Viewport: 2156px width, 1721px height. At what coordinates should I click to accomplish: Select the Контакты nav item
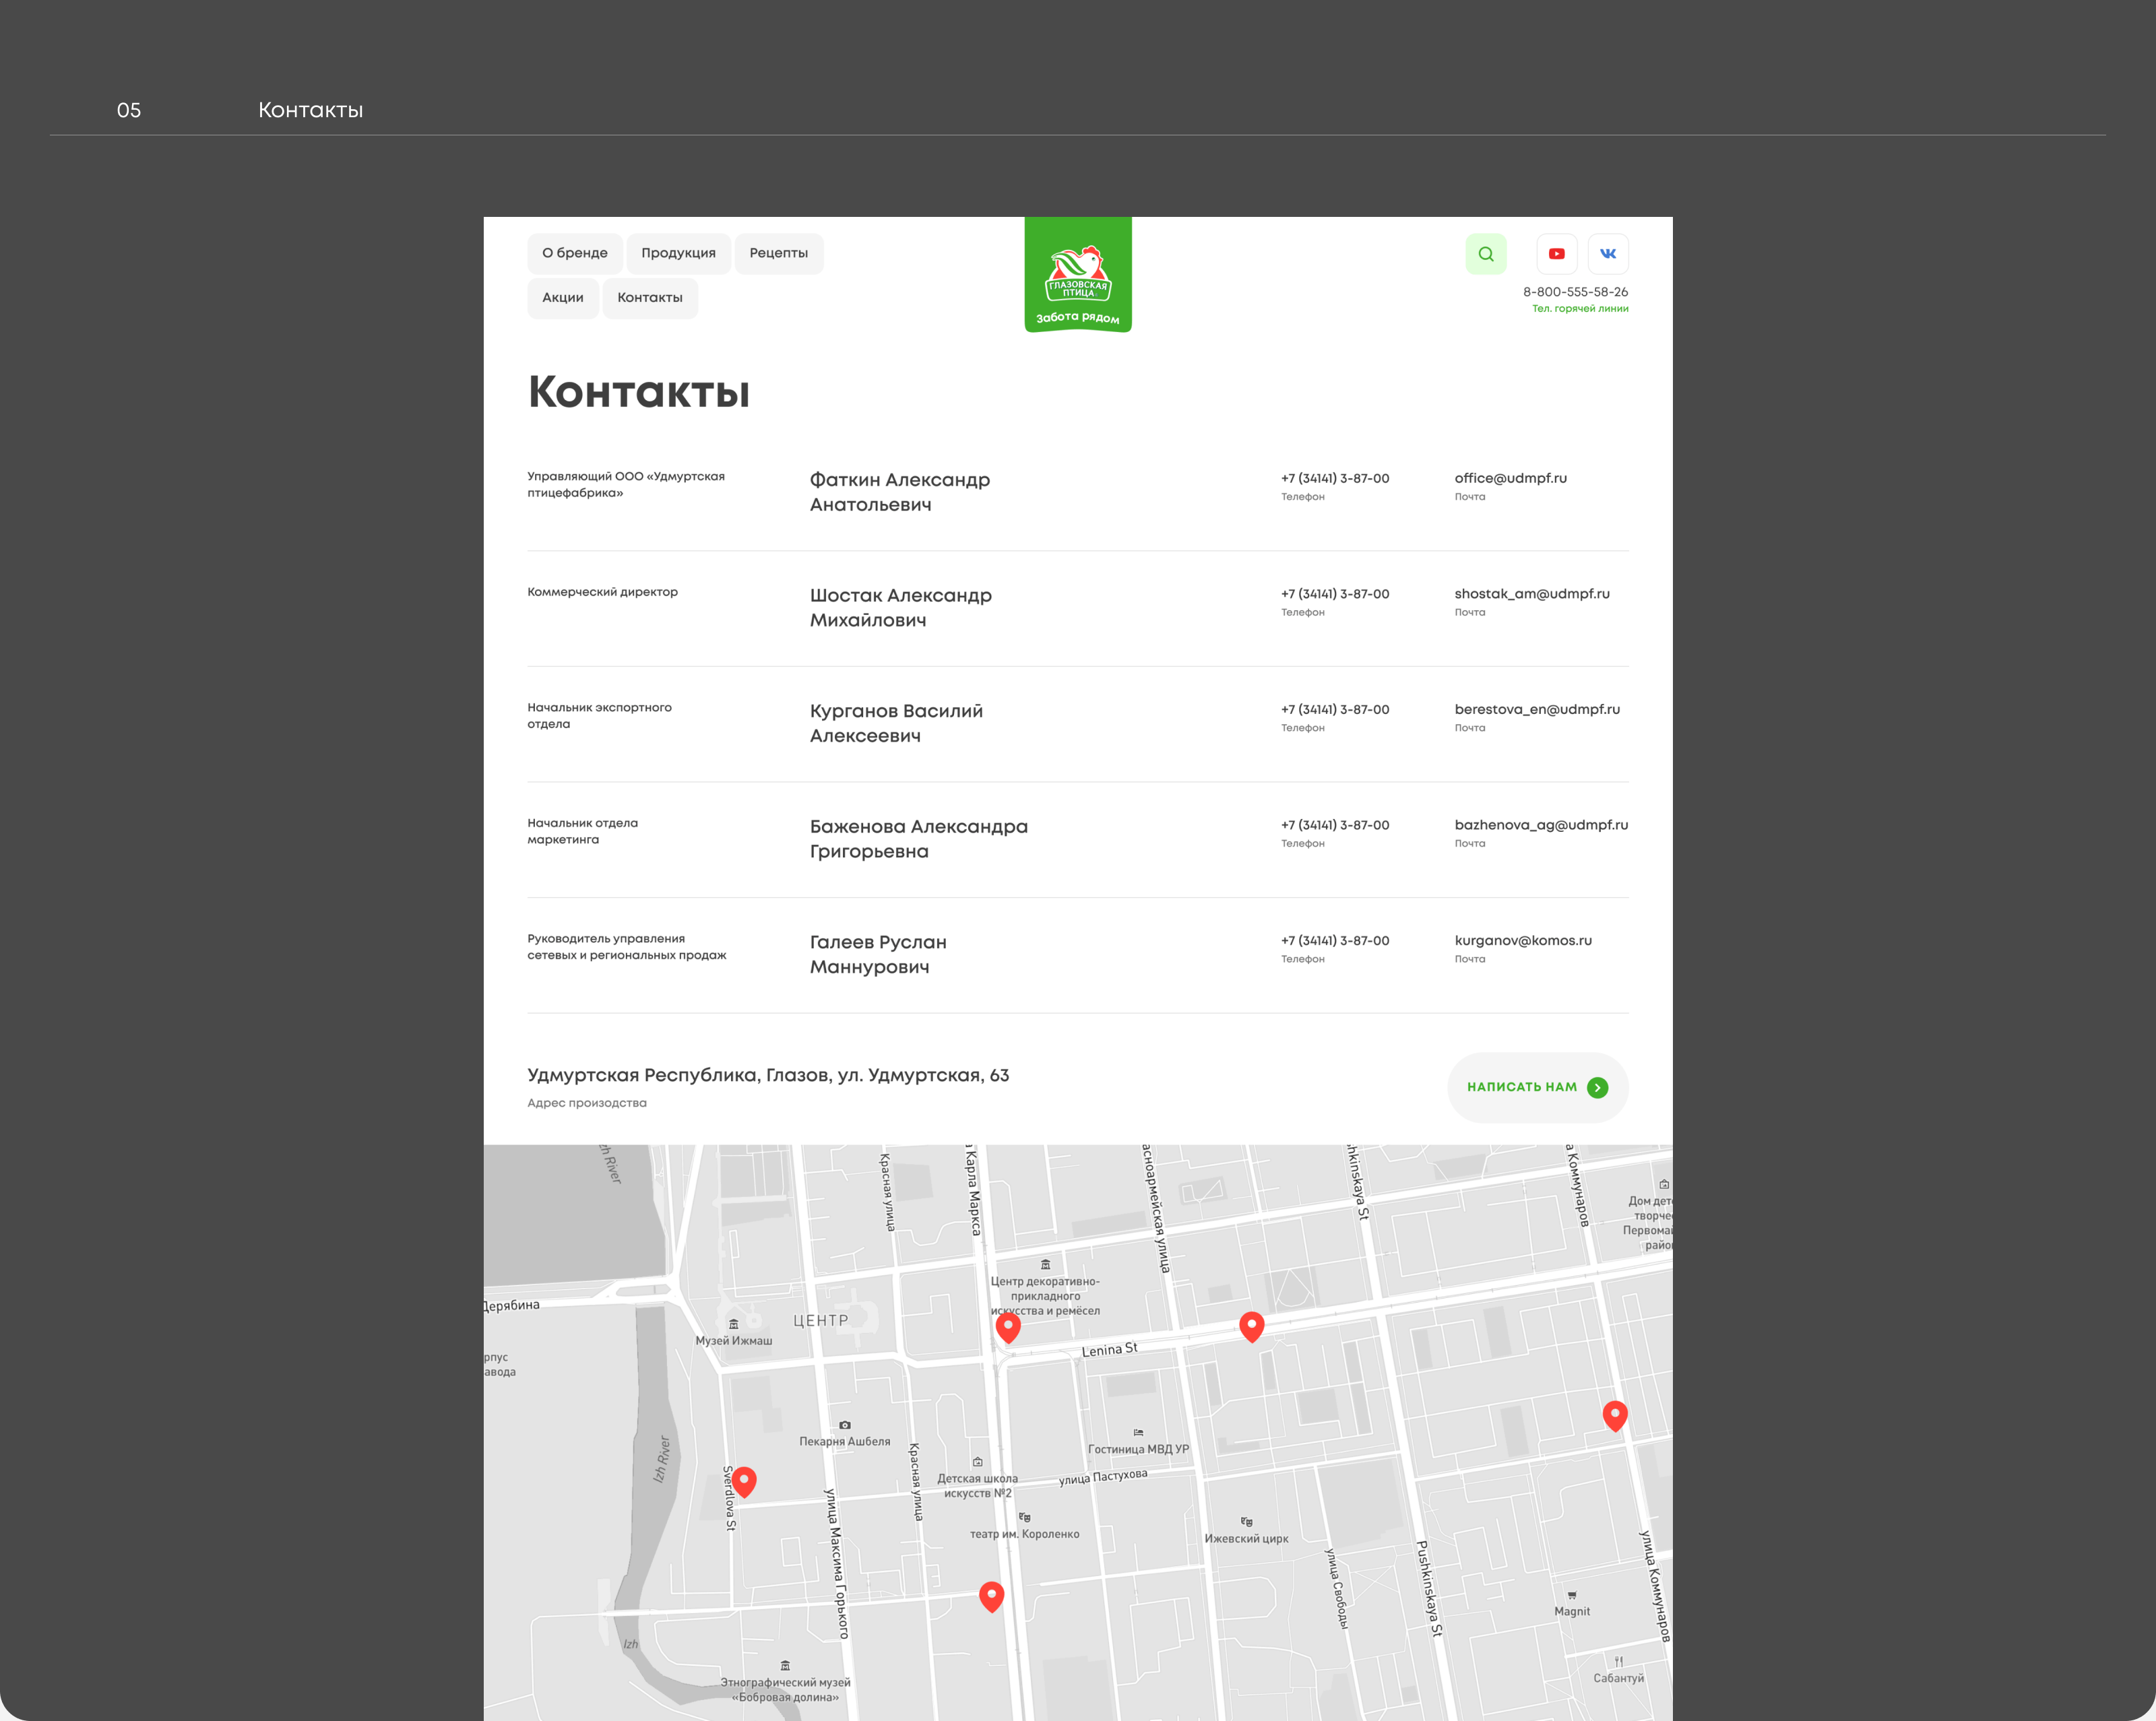click(649, 298)
